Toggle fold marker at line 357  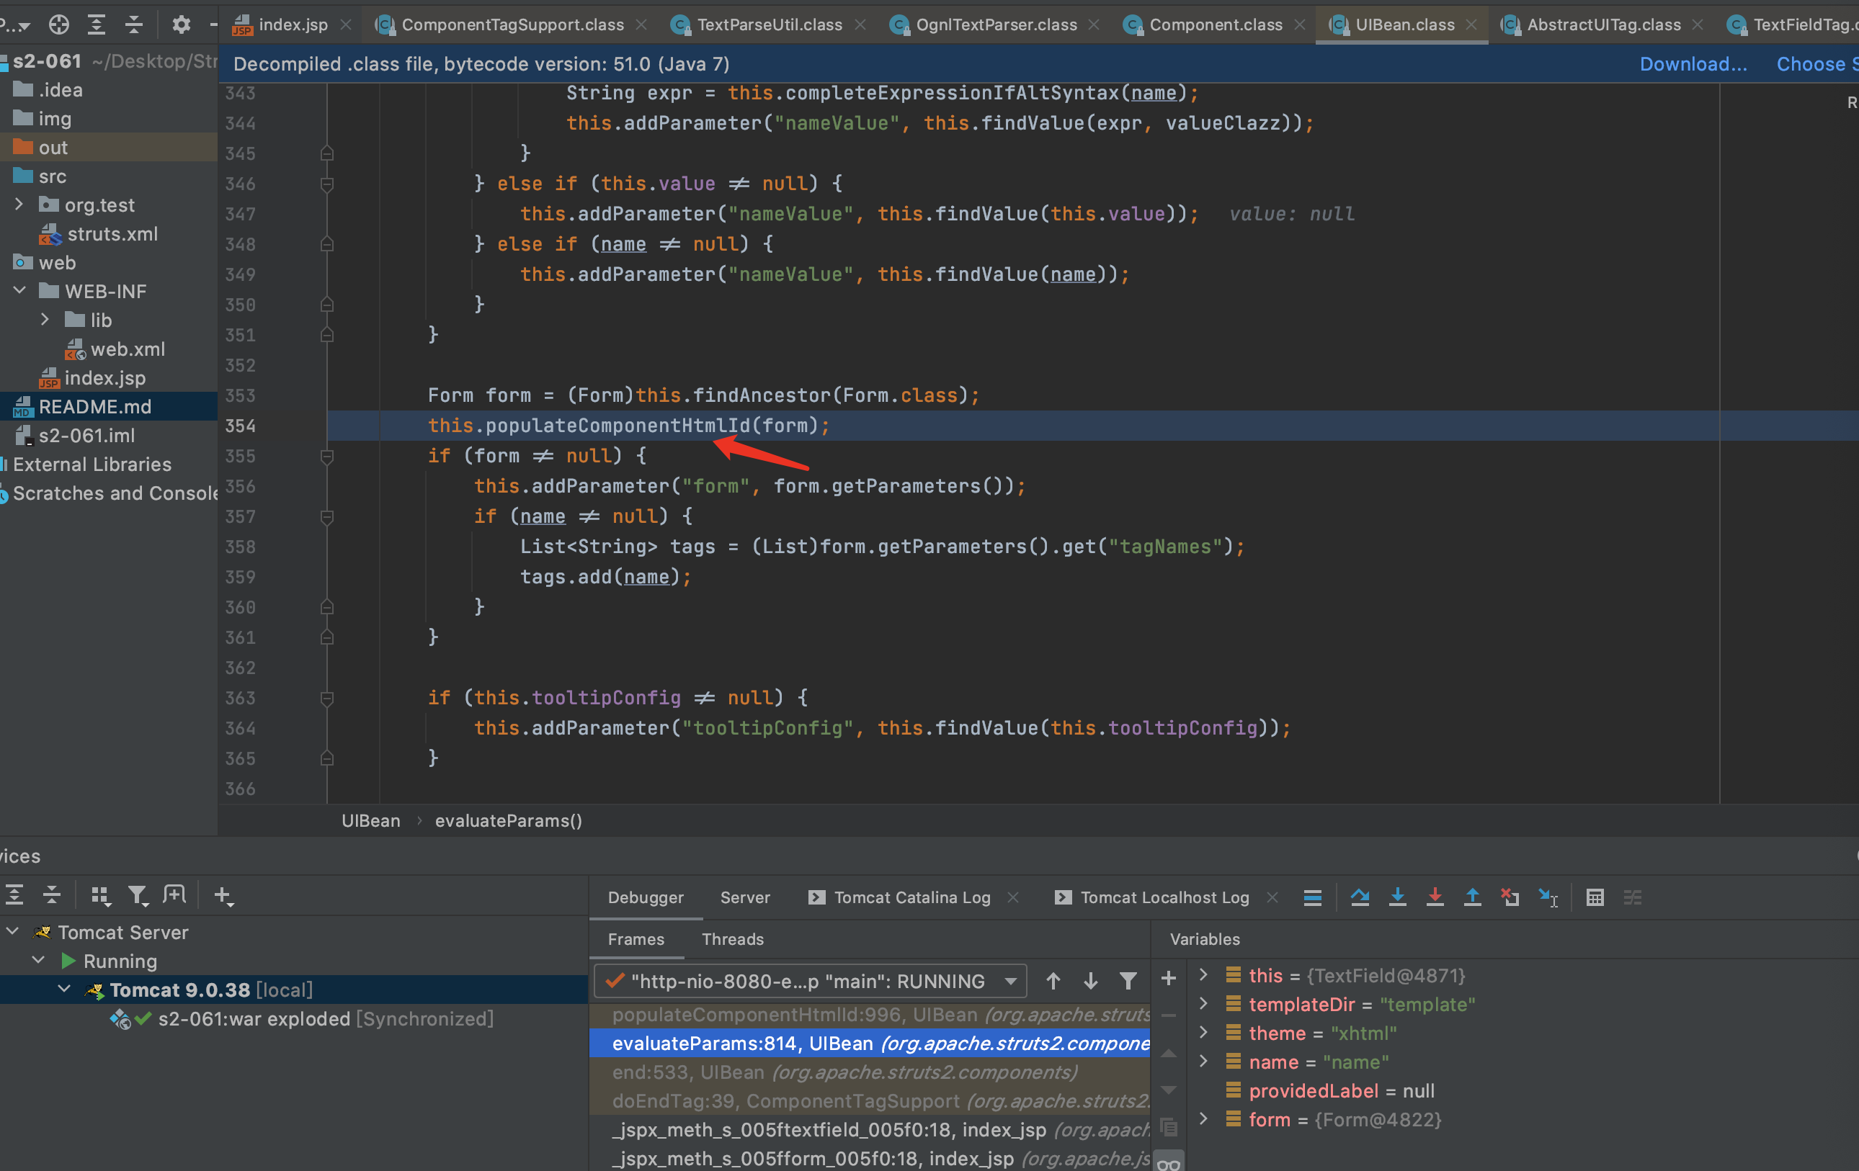pos(326,517)
